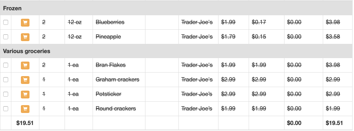The width and height of the screenshot is (354, 131).
Task: Toggle the Potsticker row checkbox
Action: click(6, 94)
